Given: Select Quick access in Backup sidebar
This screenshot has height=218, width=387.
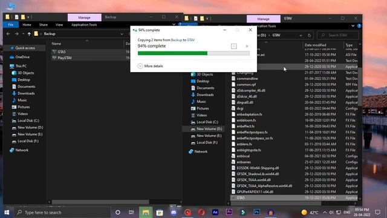Looking at the screenshot, I should [x=25, y=48].
